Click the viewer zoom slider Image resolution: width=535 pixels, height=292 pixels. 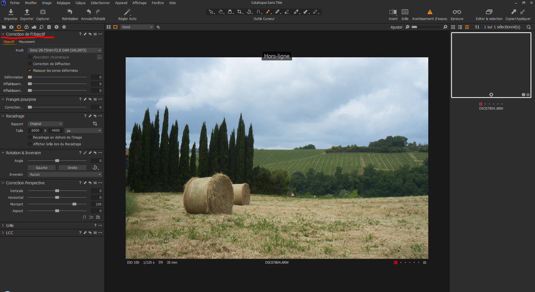pyautogui.click(x=426, y=27)
